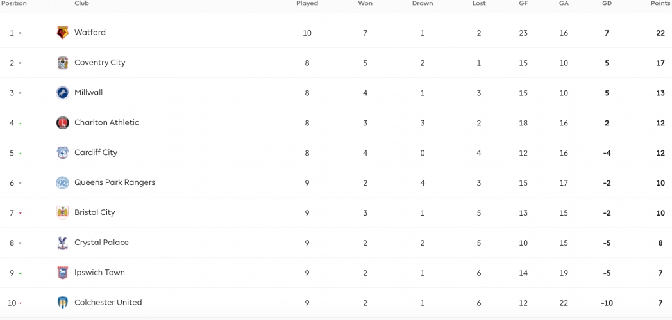
Task: Click the Millwall club badge
Action: click(63, 93)
